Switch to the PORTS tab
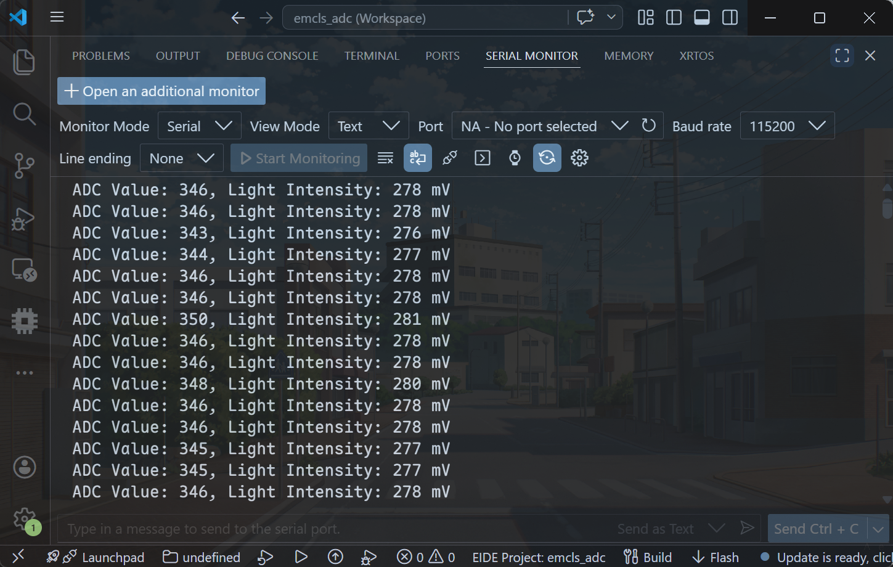The width and height of the screenshot is (893, 567). pos(442,55)
